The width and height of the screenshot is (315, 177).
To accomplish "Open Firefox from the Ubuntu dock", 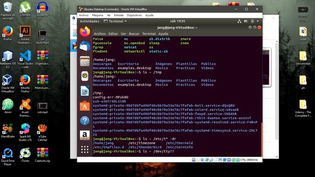I will [85, 31].
